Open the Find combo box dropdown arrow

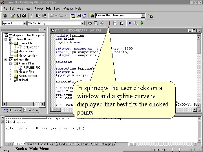[x=143, y=16]
